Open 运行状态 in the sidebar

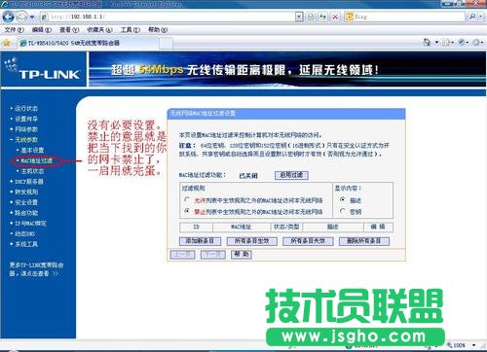[x=26, y=108]
